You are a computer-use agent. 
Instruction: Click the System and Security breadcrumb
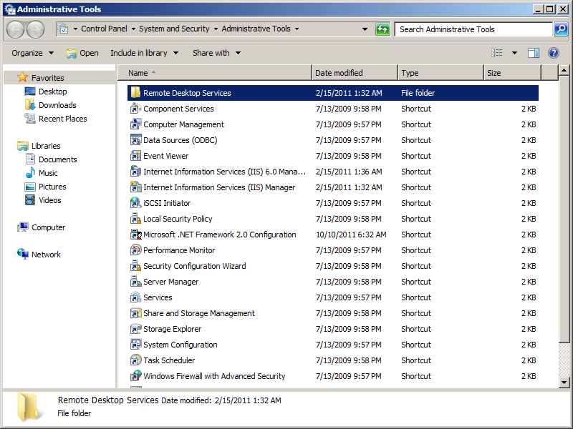point(174,29)
